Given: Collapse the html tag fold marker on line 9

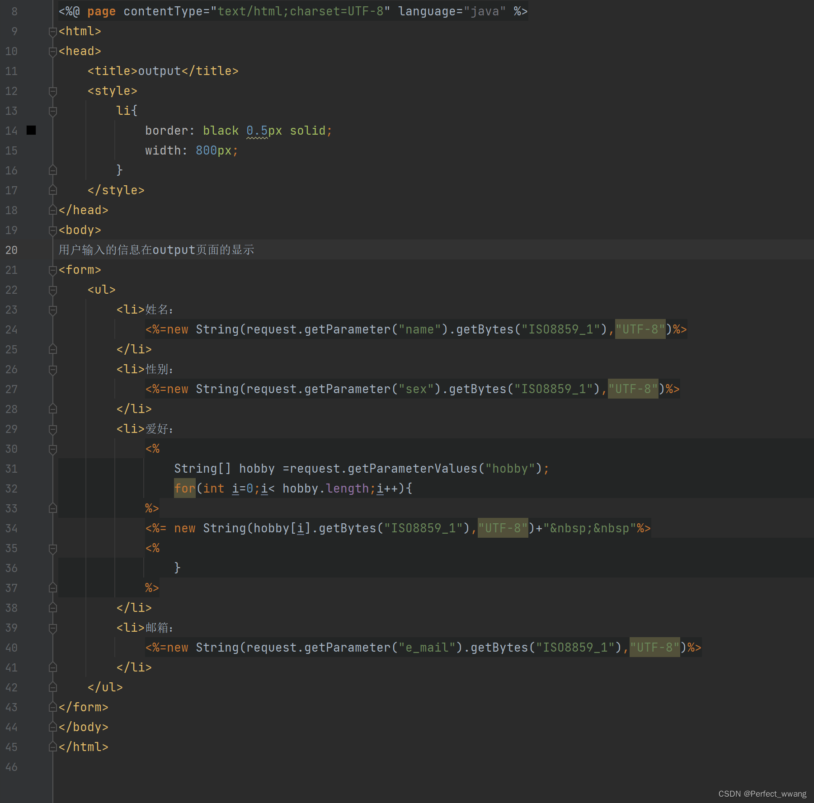Looking at the screenshot, I should coord(52,32).
